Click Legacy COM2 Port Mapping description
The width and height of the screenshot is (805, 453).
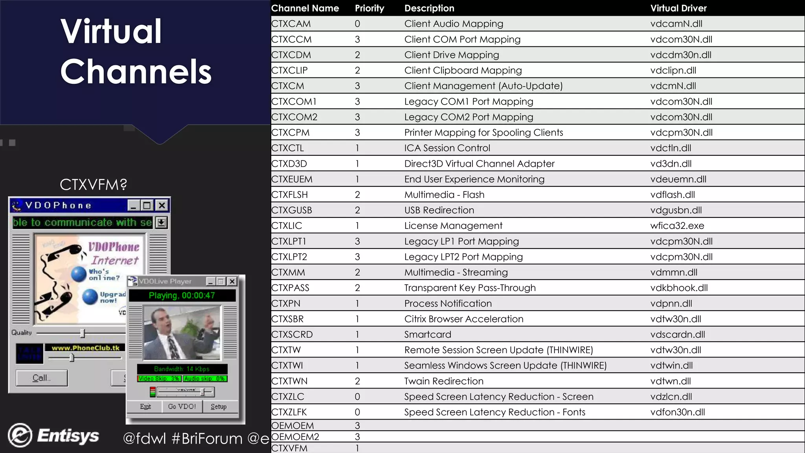[x=469, y=117]
